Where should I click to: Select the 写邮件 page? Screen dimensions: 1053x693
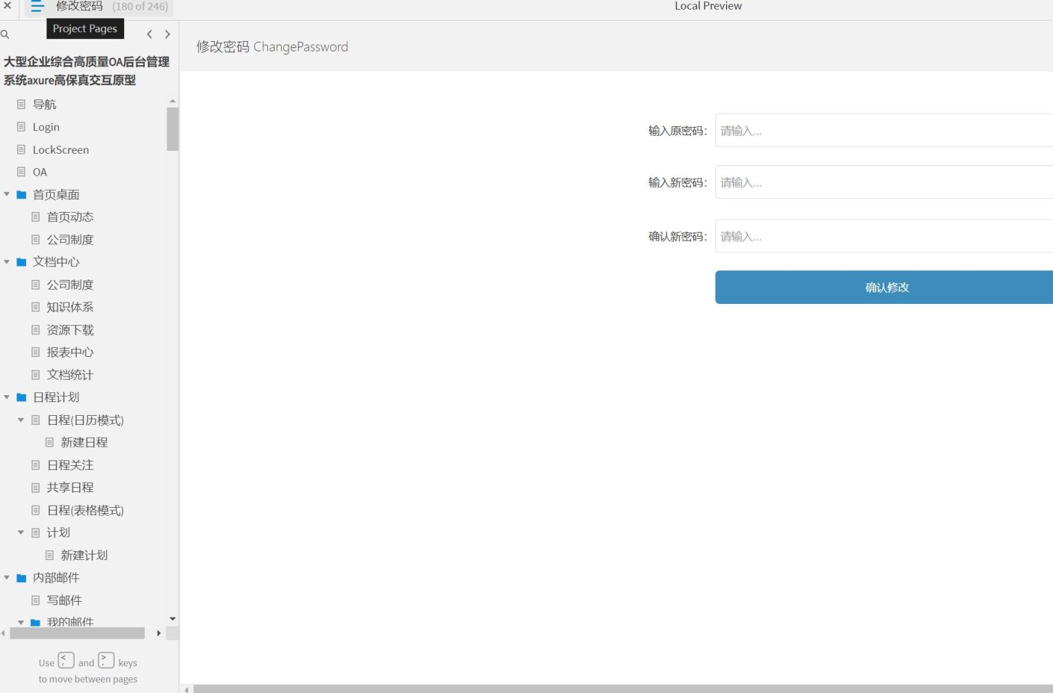pos(64,600)
